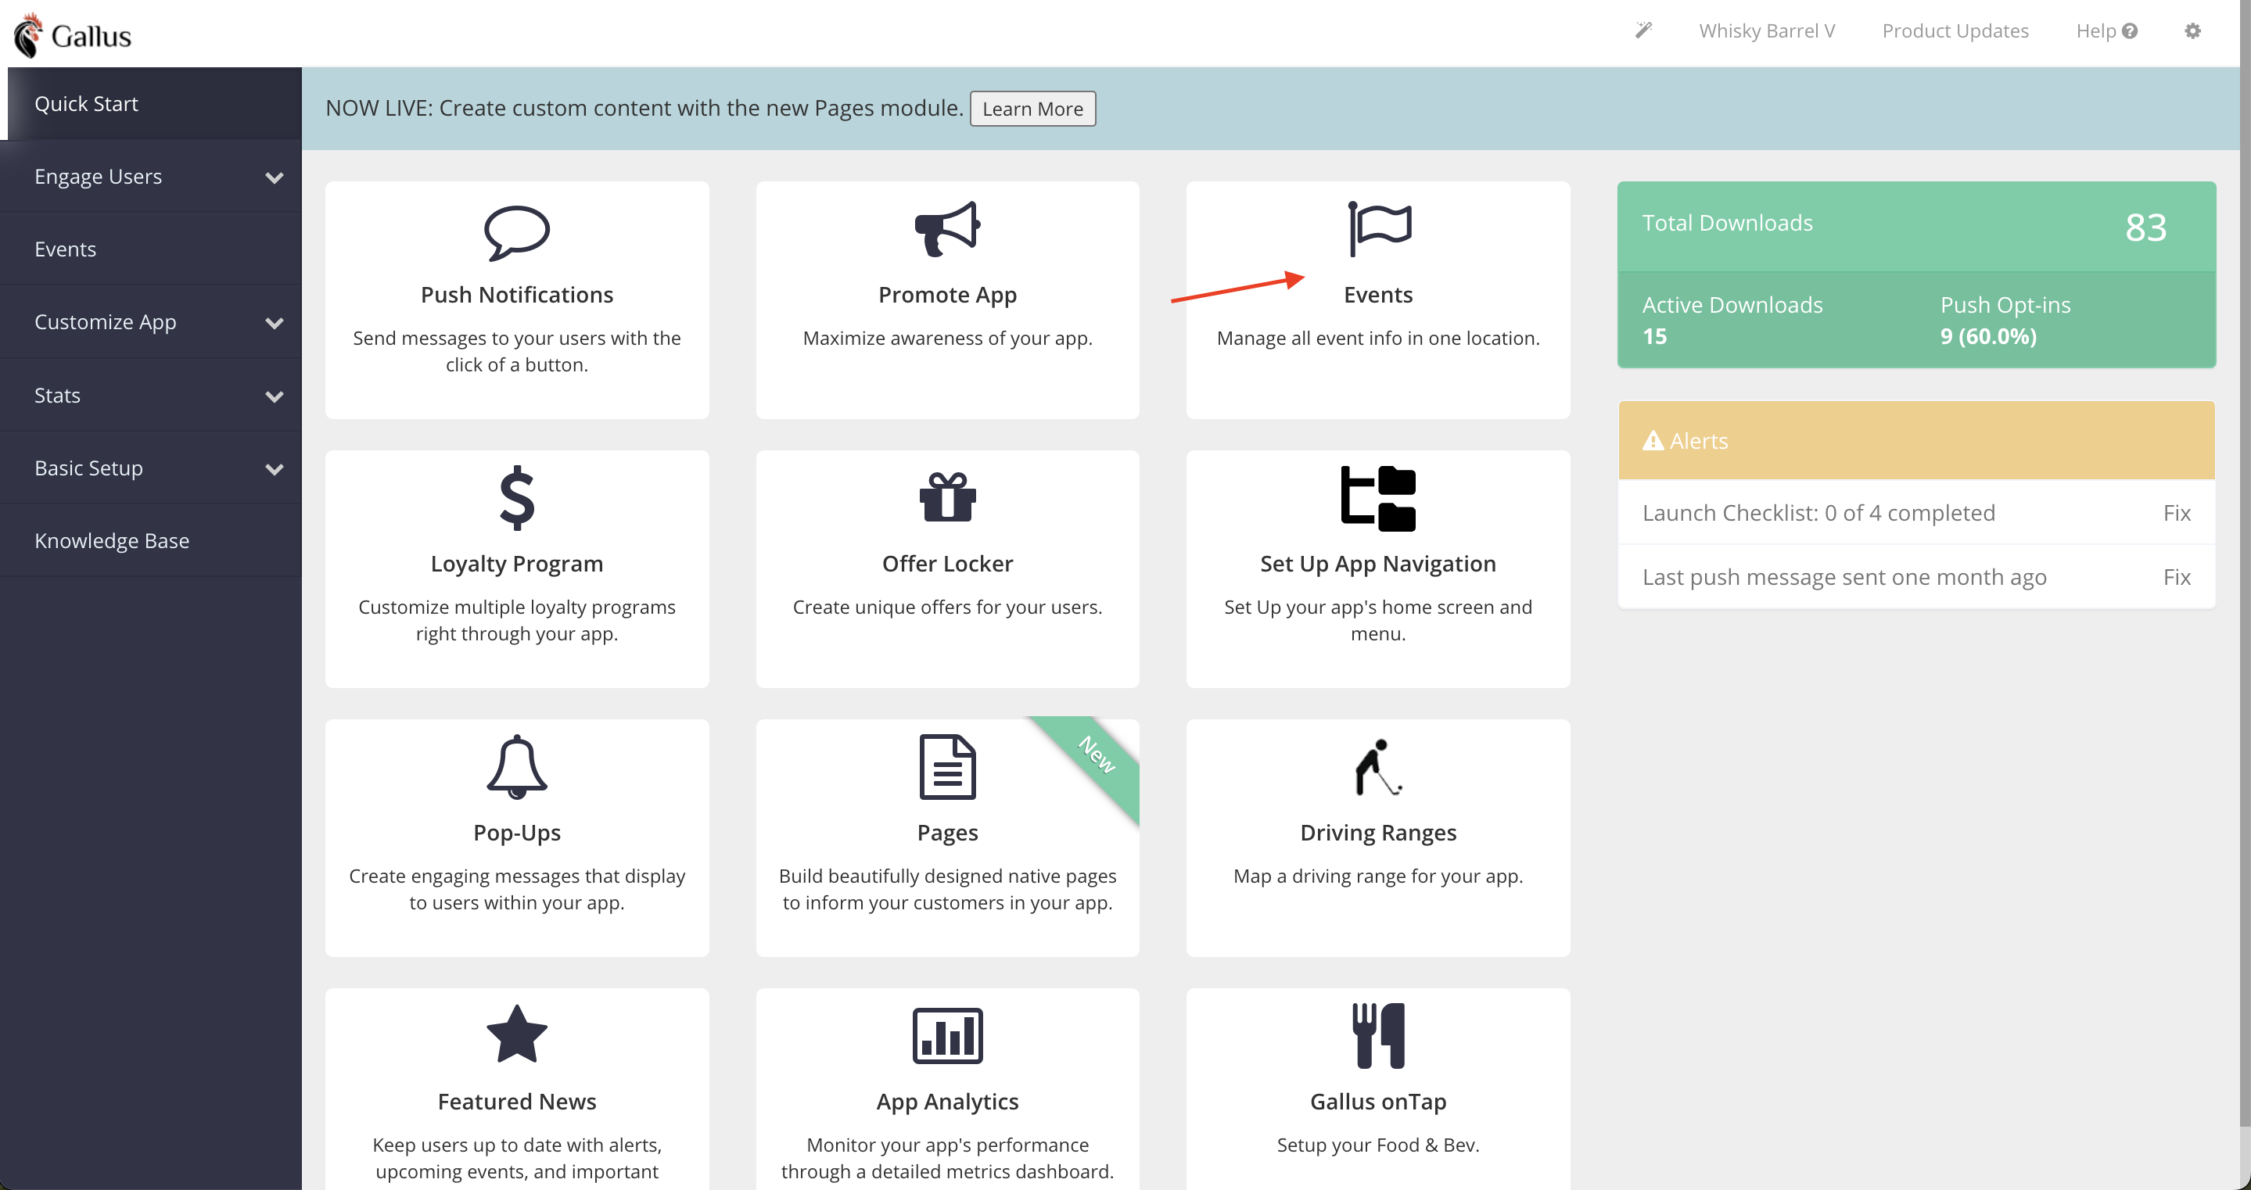Click the page vertical scrollbar
The width and height of the screenshot is (2251, 1190).
tap(2244, 564)
